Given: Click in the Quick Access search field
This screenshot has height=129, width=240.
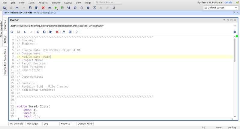Looking at the screenshot, I should (109, 2).
